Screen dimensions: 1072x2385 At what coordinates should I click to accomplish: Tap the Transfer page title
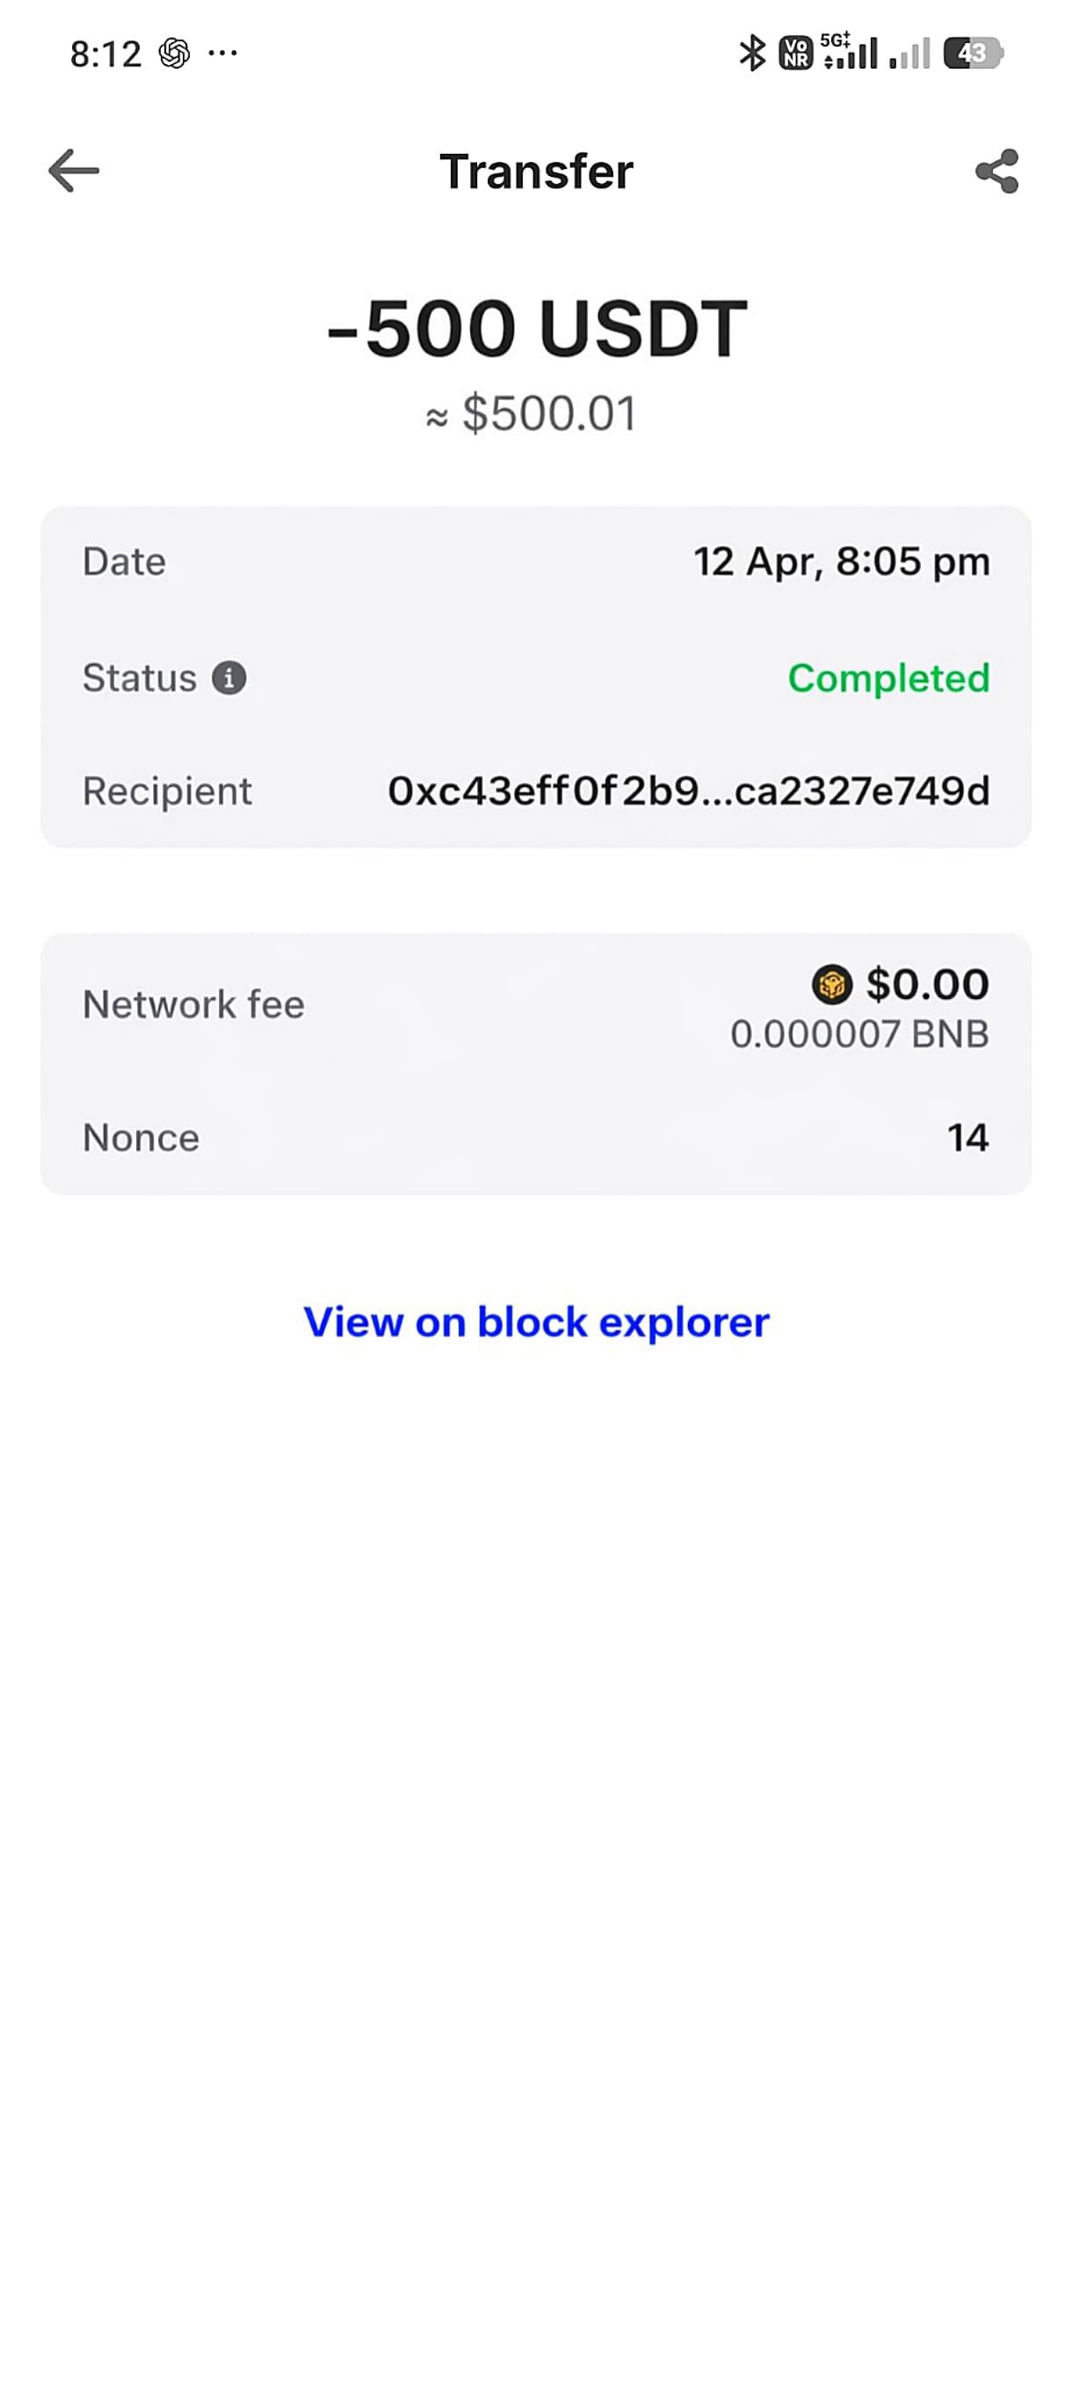tap(537, 171)
